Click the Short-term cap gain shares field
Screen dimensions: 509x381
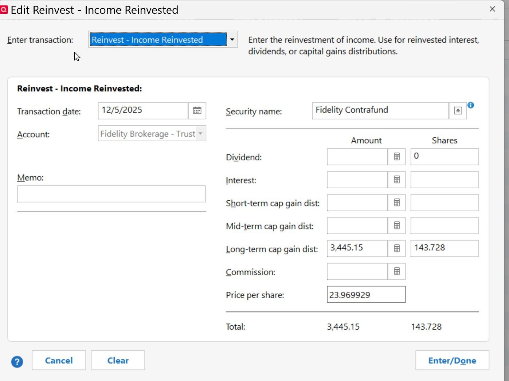tap(445, 203)
